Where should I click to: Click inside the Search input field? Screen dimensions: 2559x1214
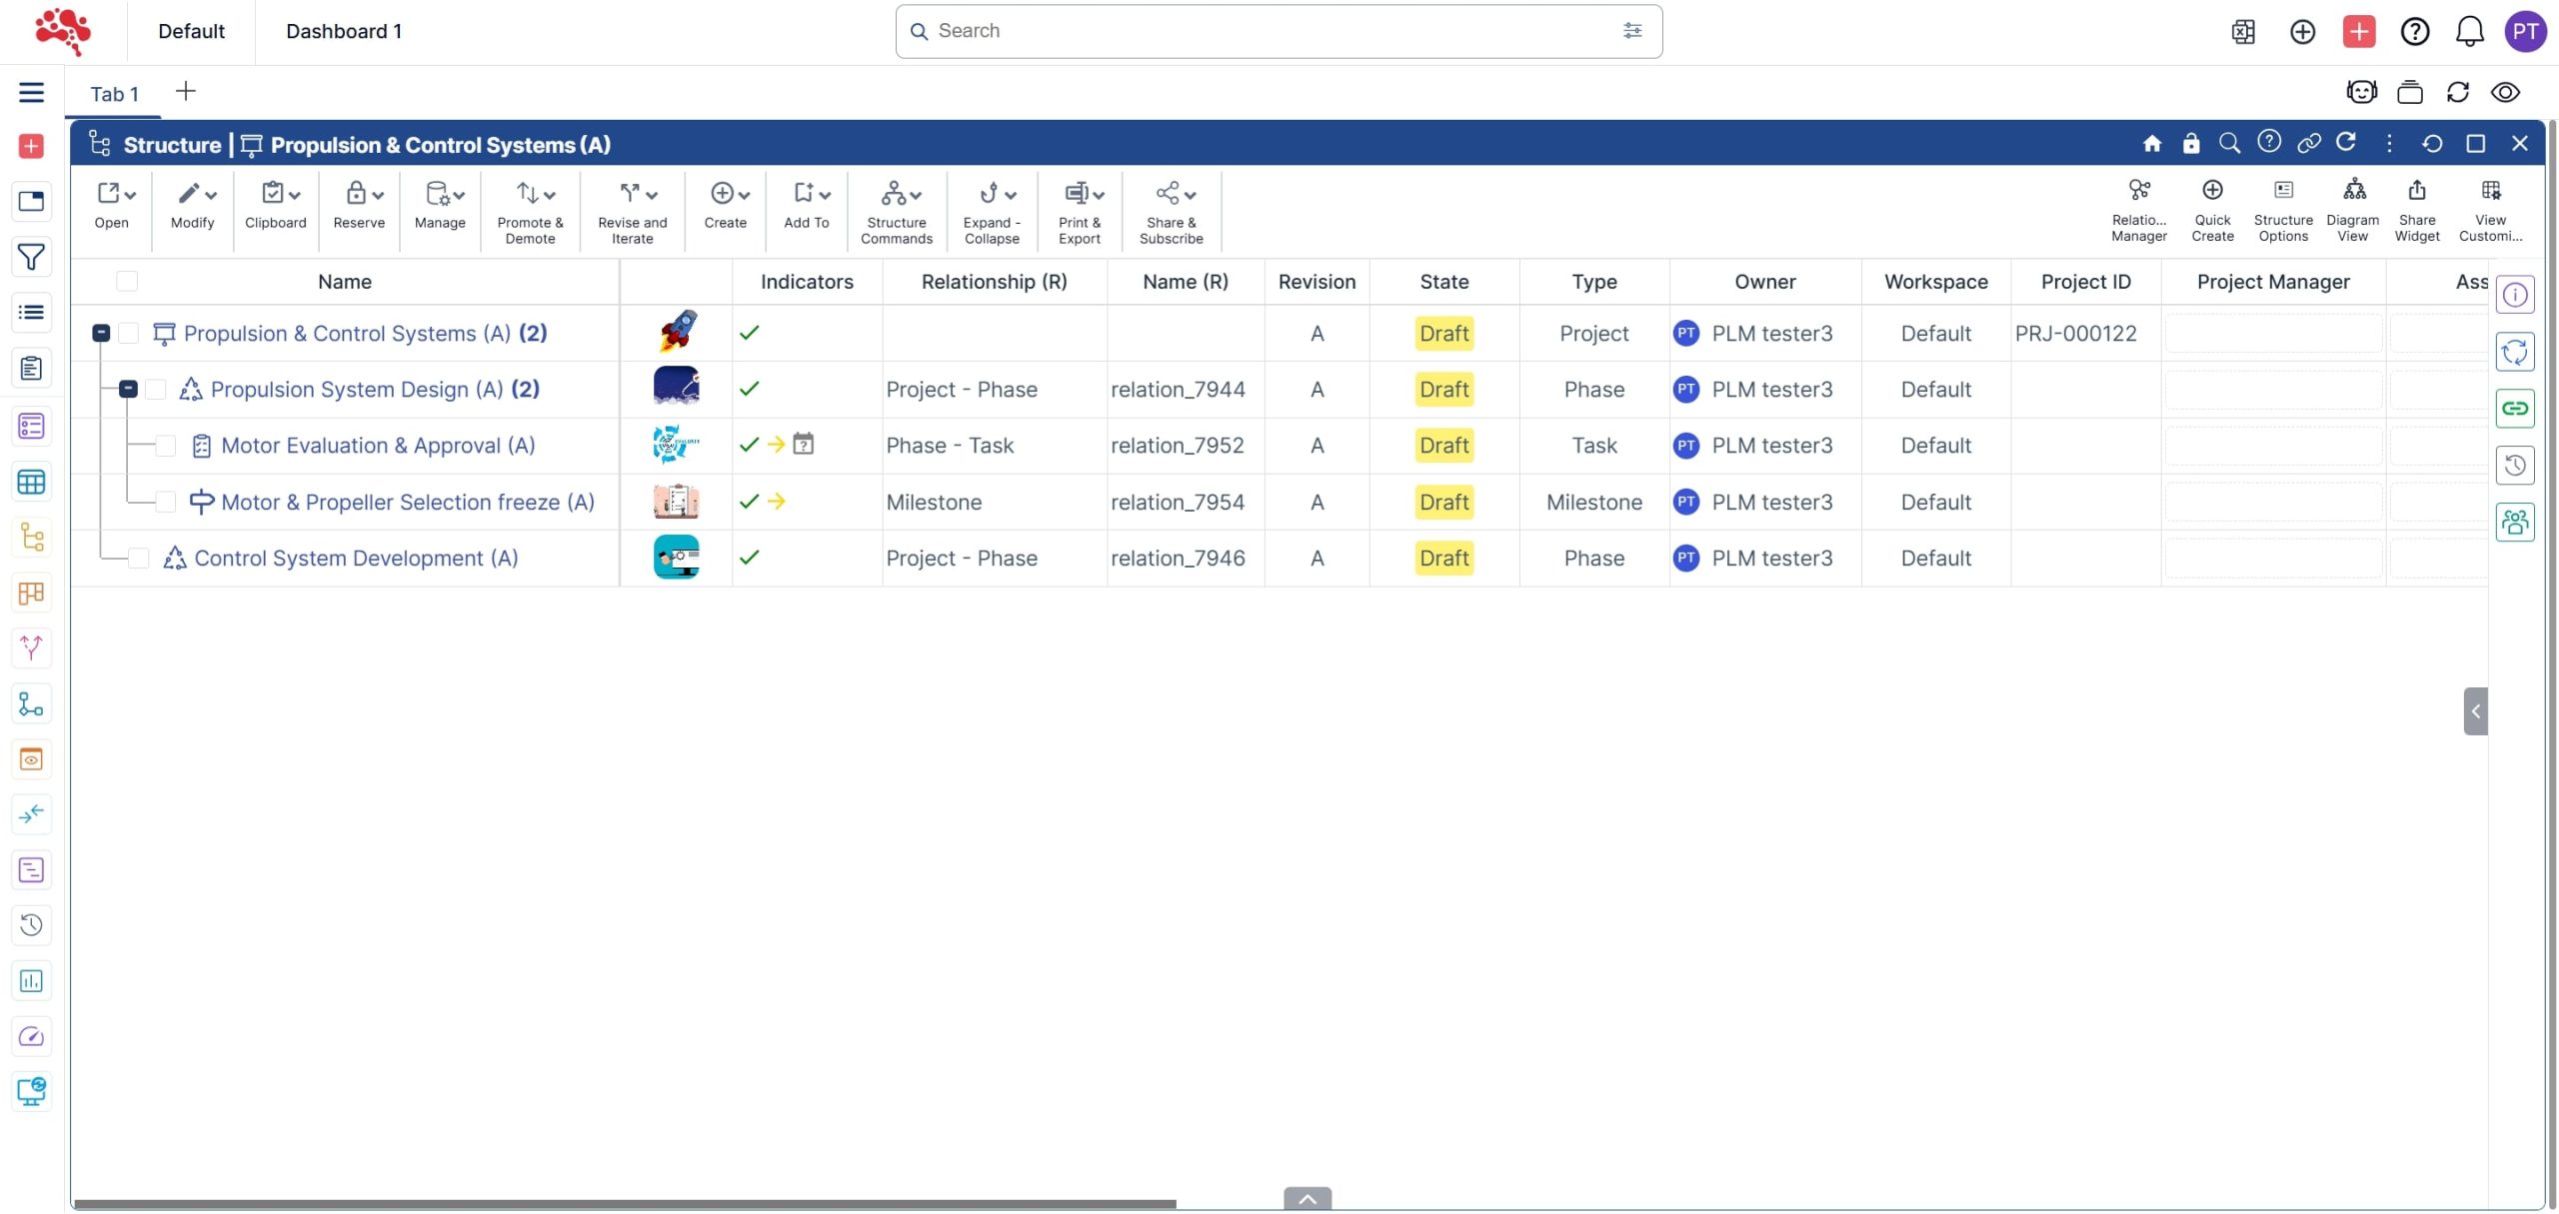coord(1270,32)
